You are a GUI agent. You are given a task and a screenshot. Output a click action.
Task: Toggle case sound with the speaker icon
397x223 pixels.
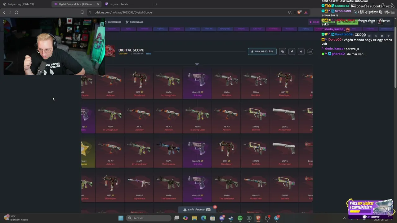click(x=282, y=51)
